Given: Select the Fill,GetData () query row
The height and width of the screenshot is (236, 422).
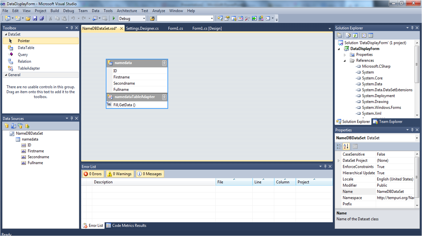Looking at the screenshot, I should [x=137, y=105].
